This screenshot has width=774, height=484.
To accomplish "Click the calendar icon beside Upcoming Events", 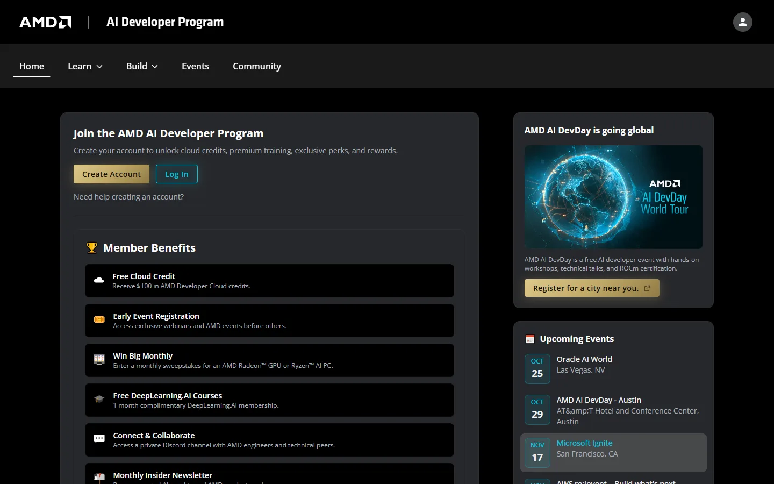I will (x=530, y=339).
